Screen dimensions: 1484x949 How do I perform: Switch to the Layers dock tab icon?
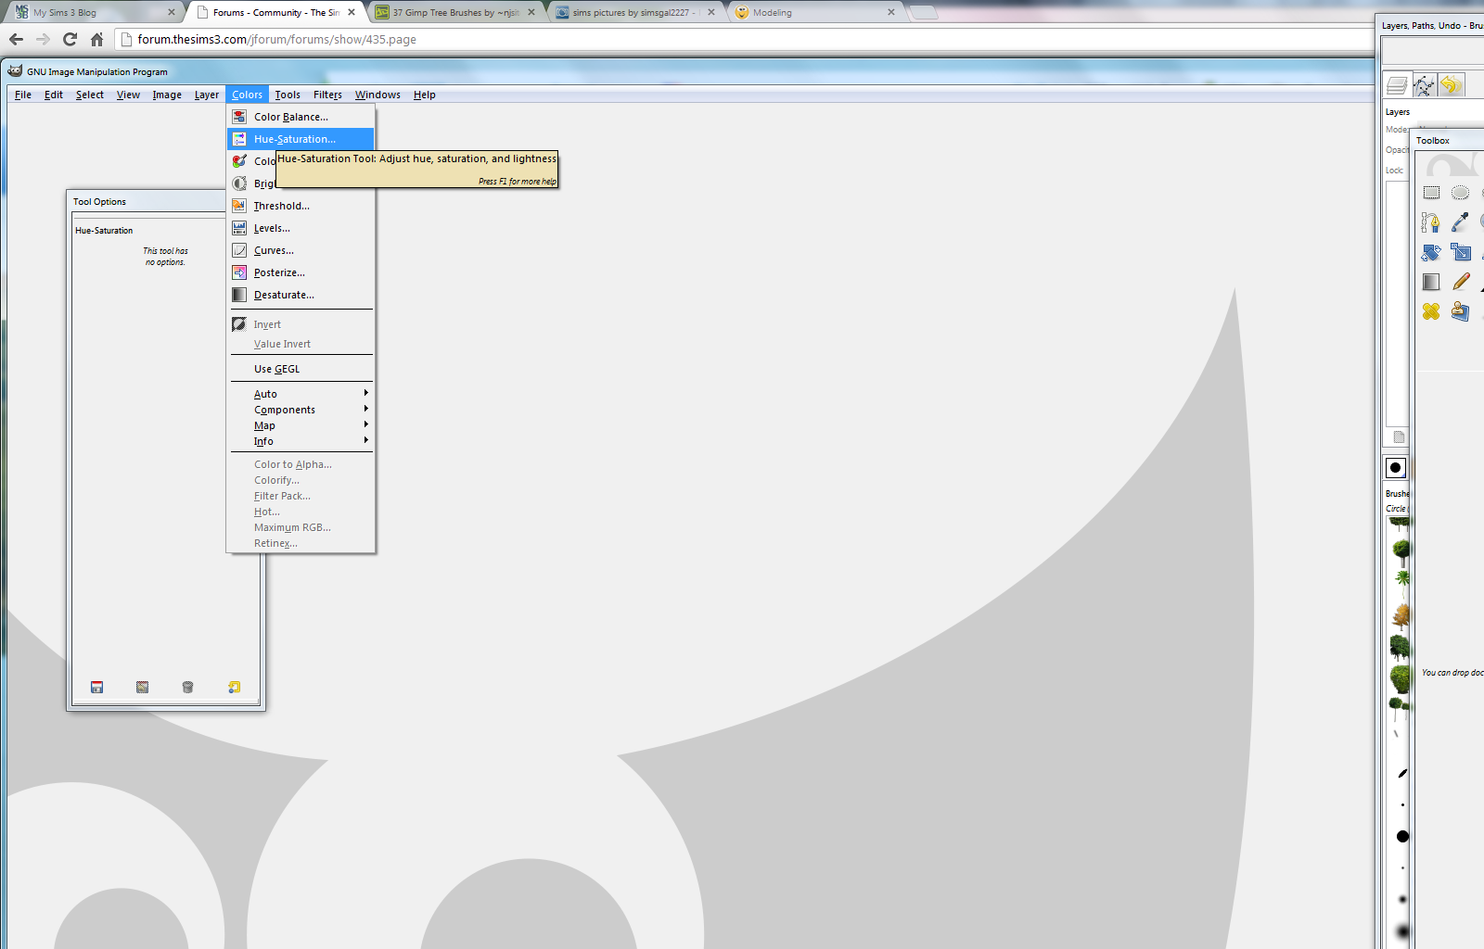pos(1397,85)
